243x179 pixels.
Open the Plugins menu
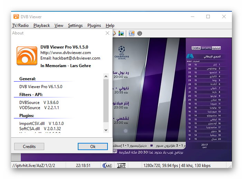pyautogui.click(x=94, y=25)
